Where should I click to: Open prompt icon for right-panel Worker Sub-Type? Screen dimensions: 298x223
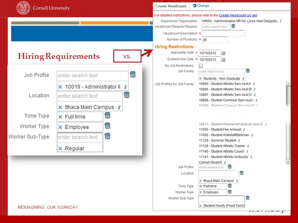[247, 198]
